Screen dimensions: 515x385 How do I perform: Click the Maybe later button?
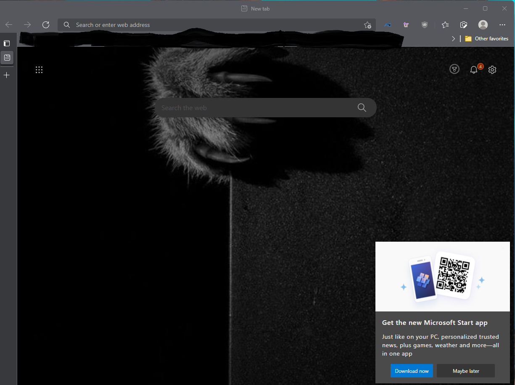coord(465,371)
